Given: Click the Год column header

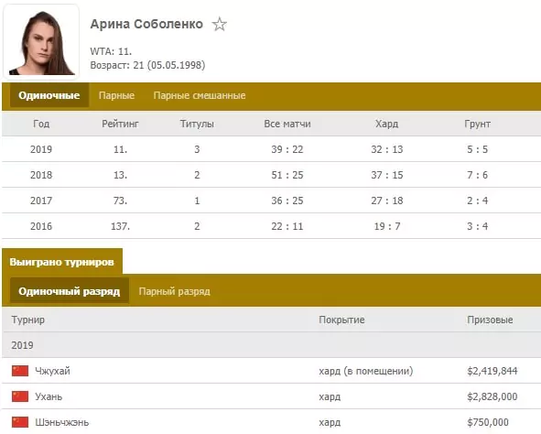Looking at the screenshot, I should (41, 124).
